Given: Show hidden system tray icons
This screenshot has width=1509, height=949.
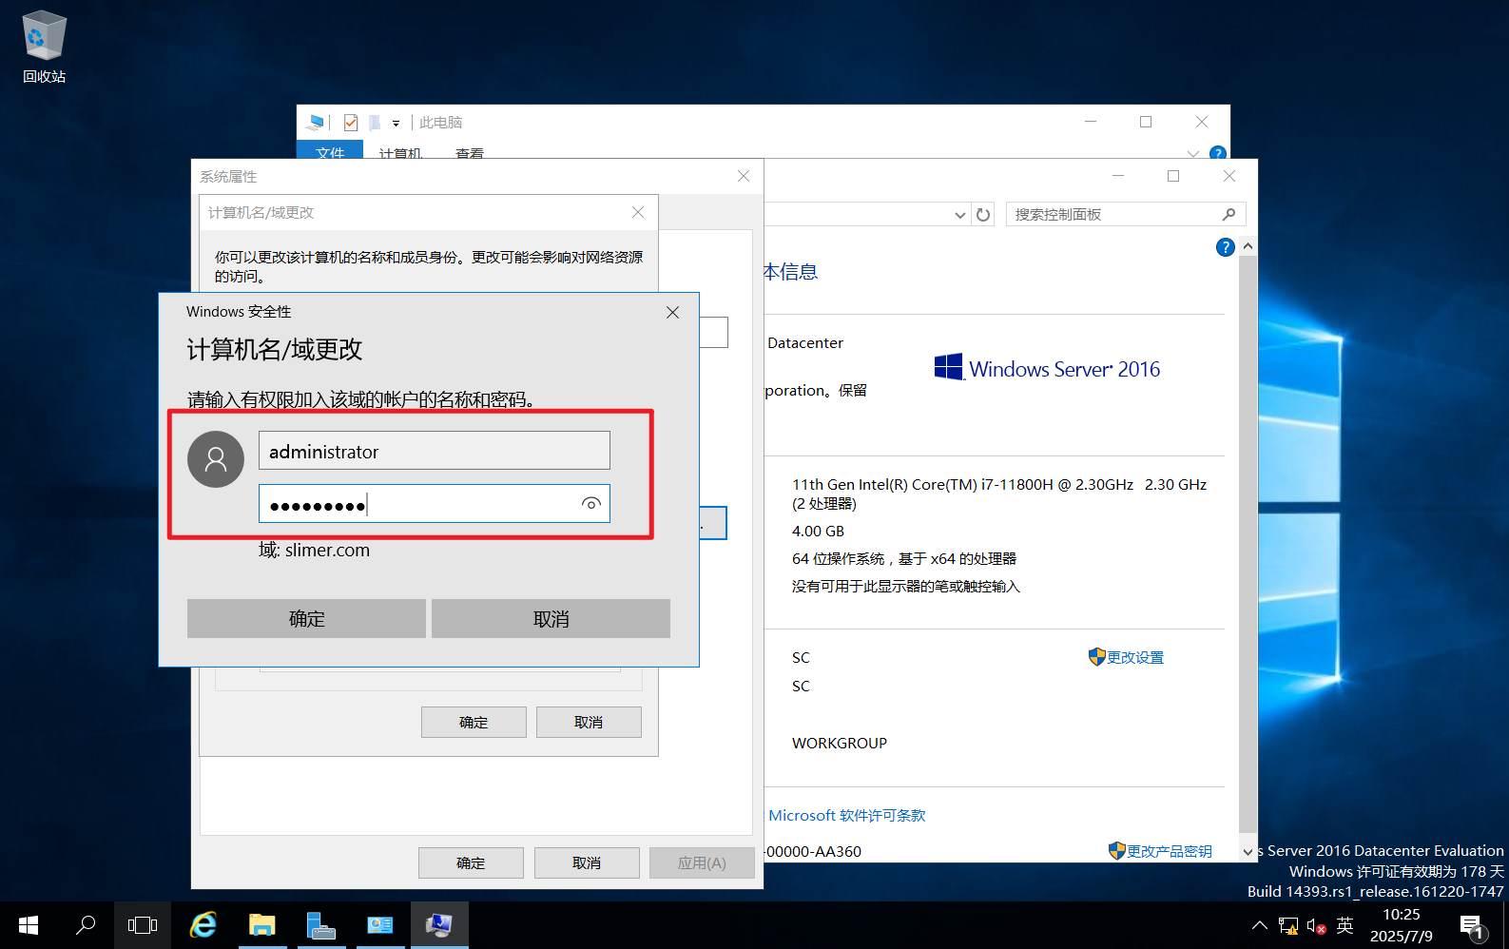Looking at the screenshot, I should pos(1259,925).
